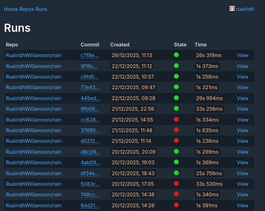Screen dimensions: 265x211
Task: Open commit c7f8e details link
Action: [90, 55]
